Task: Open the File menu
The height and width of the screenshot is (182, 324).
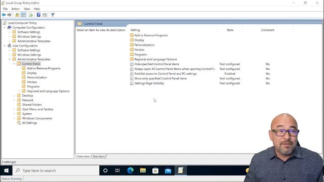Action: tap(5, 9)
